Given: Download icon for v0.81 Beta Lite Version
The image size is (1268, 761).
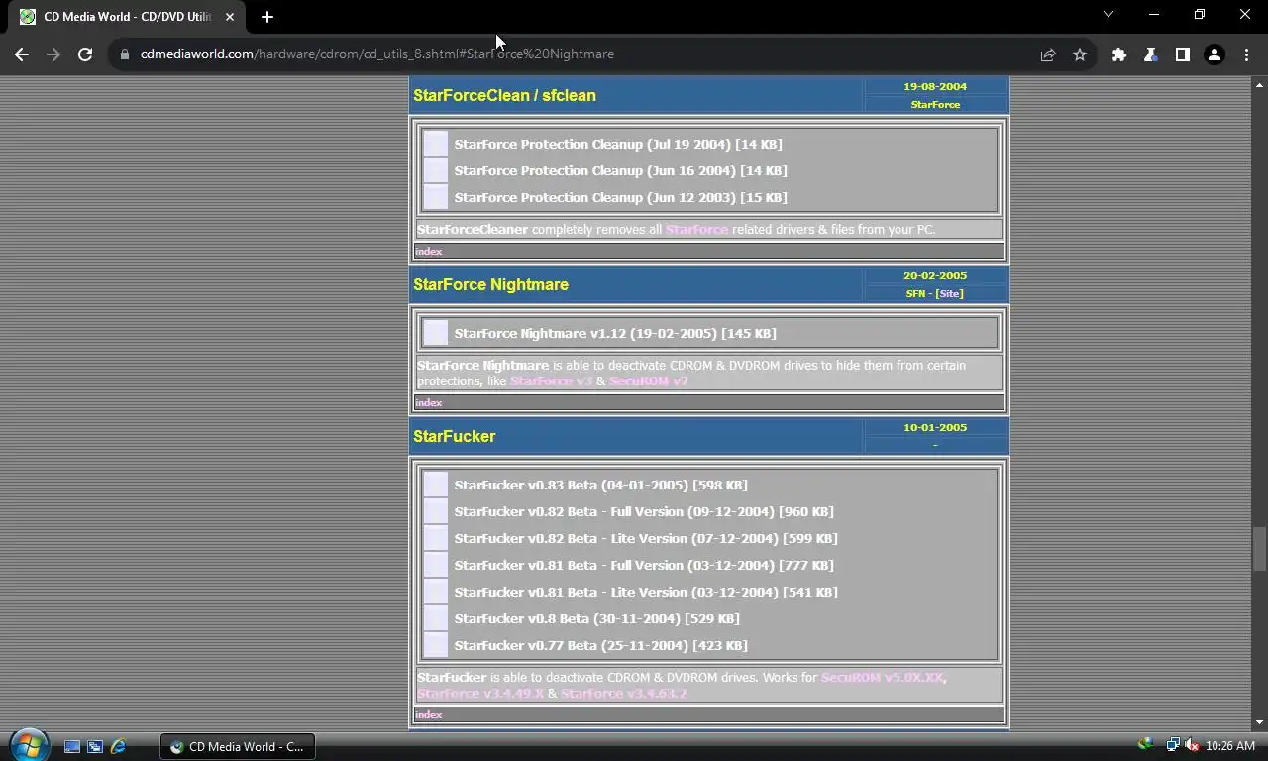Looking at the screenshot, I should pos(436,592).
